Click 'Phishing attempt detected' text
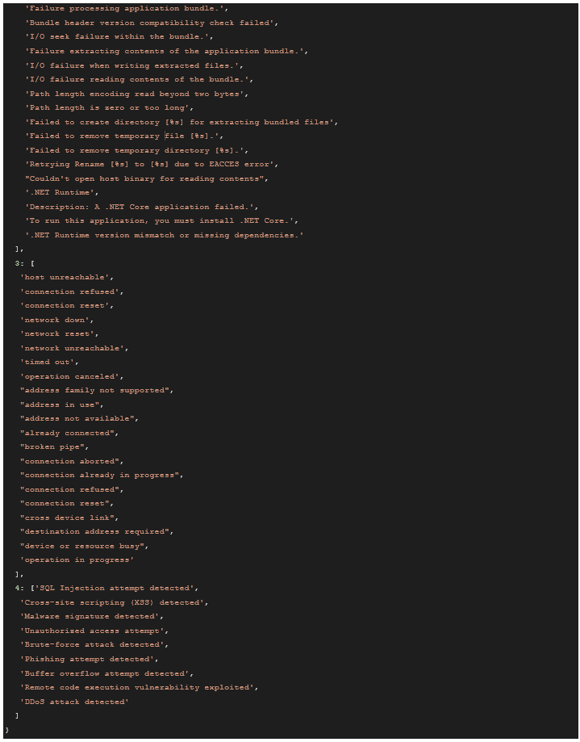 pyautogui.click(x=90, y=659)
